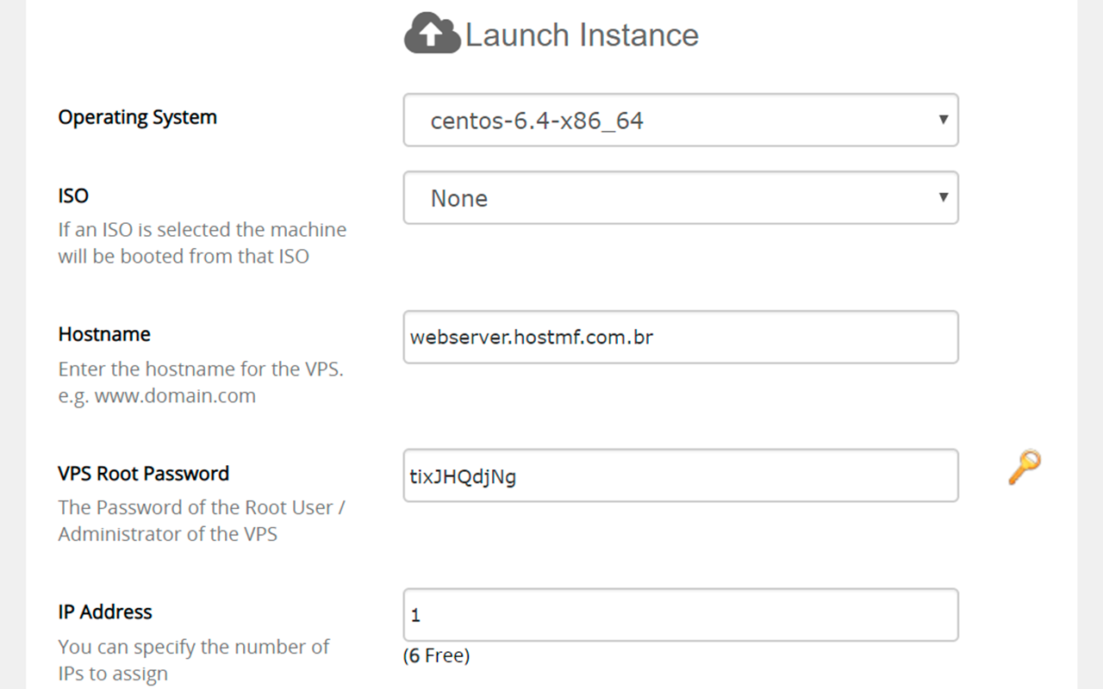The height and width of the screenshot is (689, 1103).
Task: Click the VPS Root Password label
Action: [x=144, y=473]
